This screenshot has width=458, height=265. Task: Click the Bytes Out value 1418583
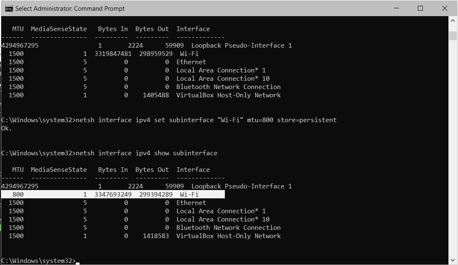pyautogui.click(x=156, y=236)
